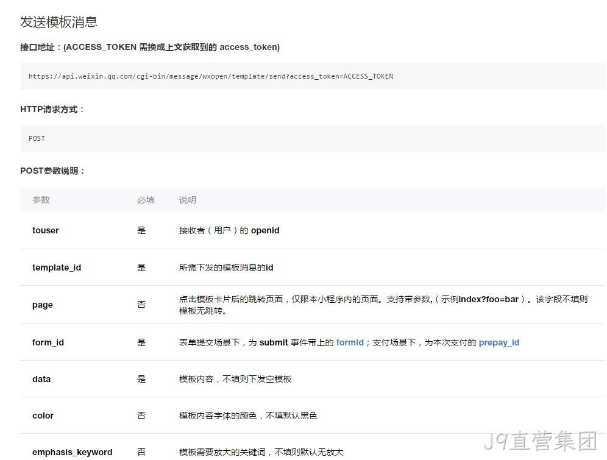The image size is (607, 460).
Task: Select the API URL code line
Action: [211, 76]
